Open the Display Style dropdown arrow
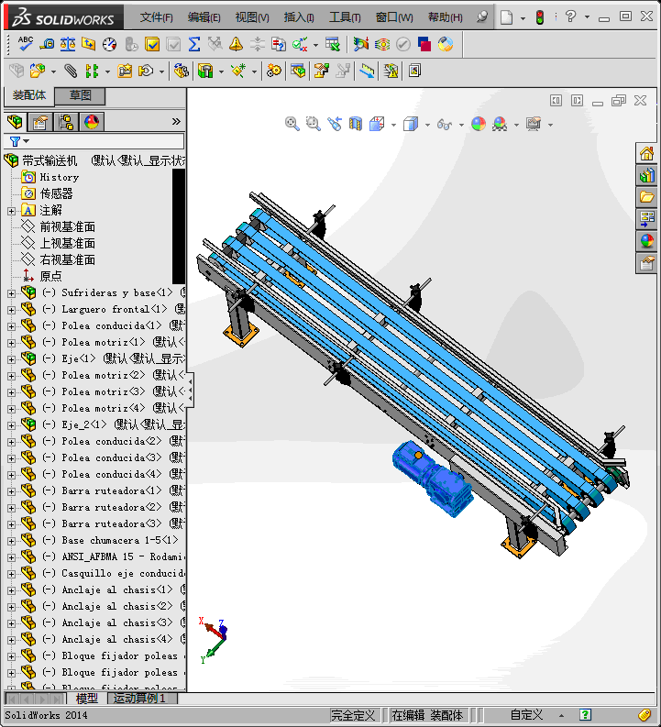 click(x=427, y=125)
